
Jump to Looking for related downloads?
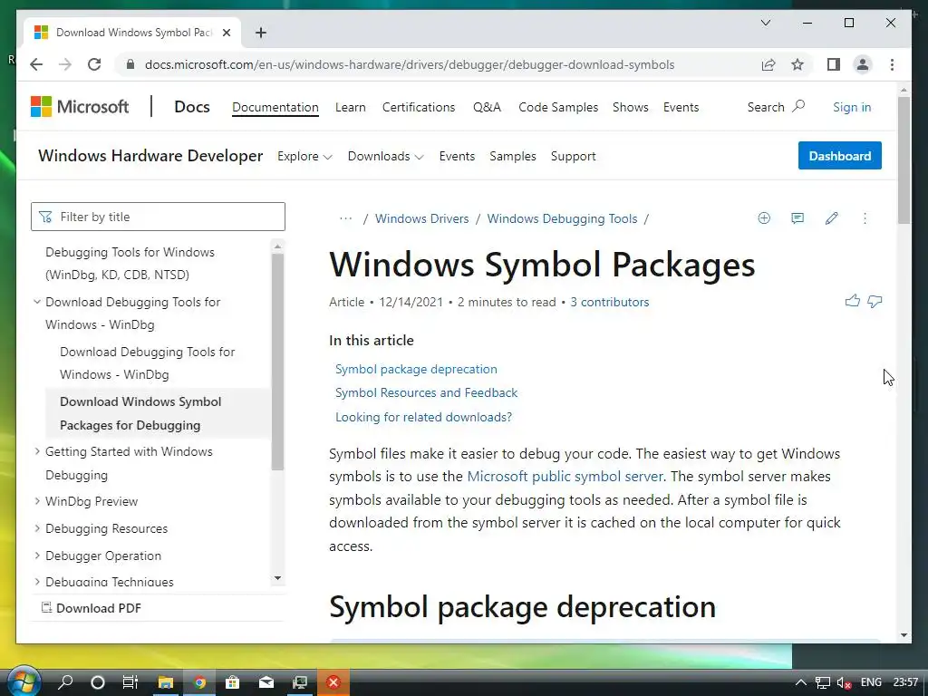pos(423,417)
